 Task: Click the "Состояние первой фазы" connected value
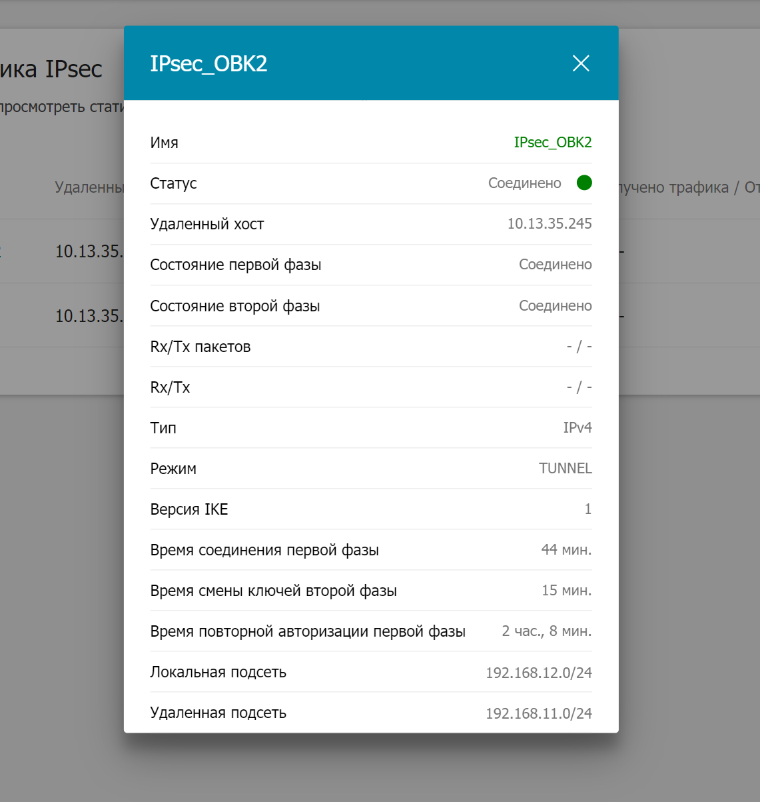[555, 265]
